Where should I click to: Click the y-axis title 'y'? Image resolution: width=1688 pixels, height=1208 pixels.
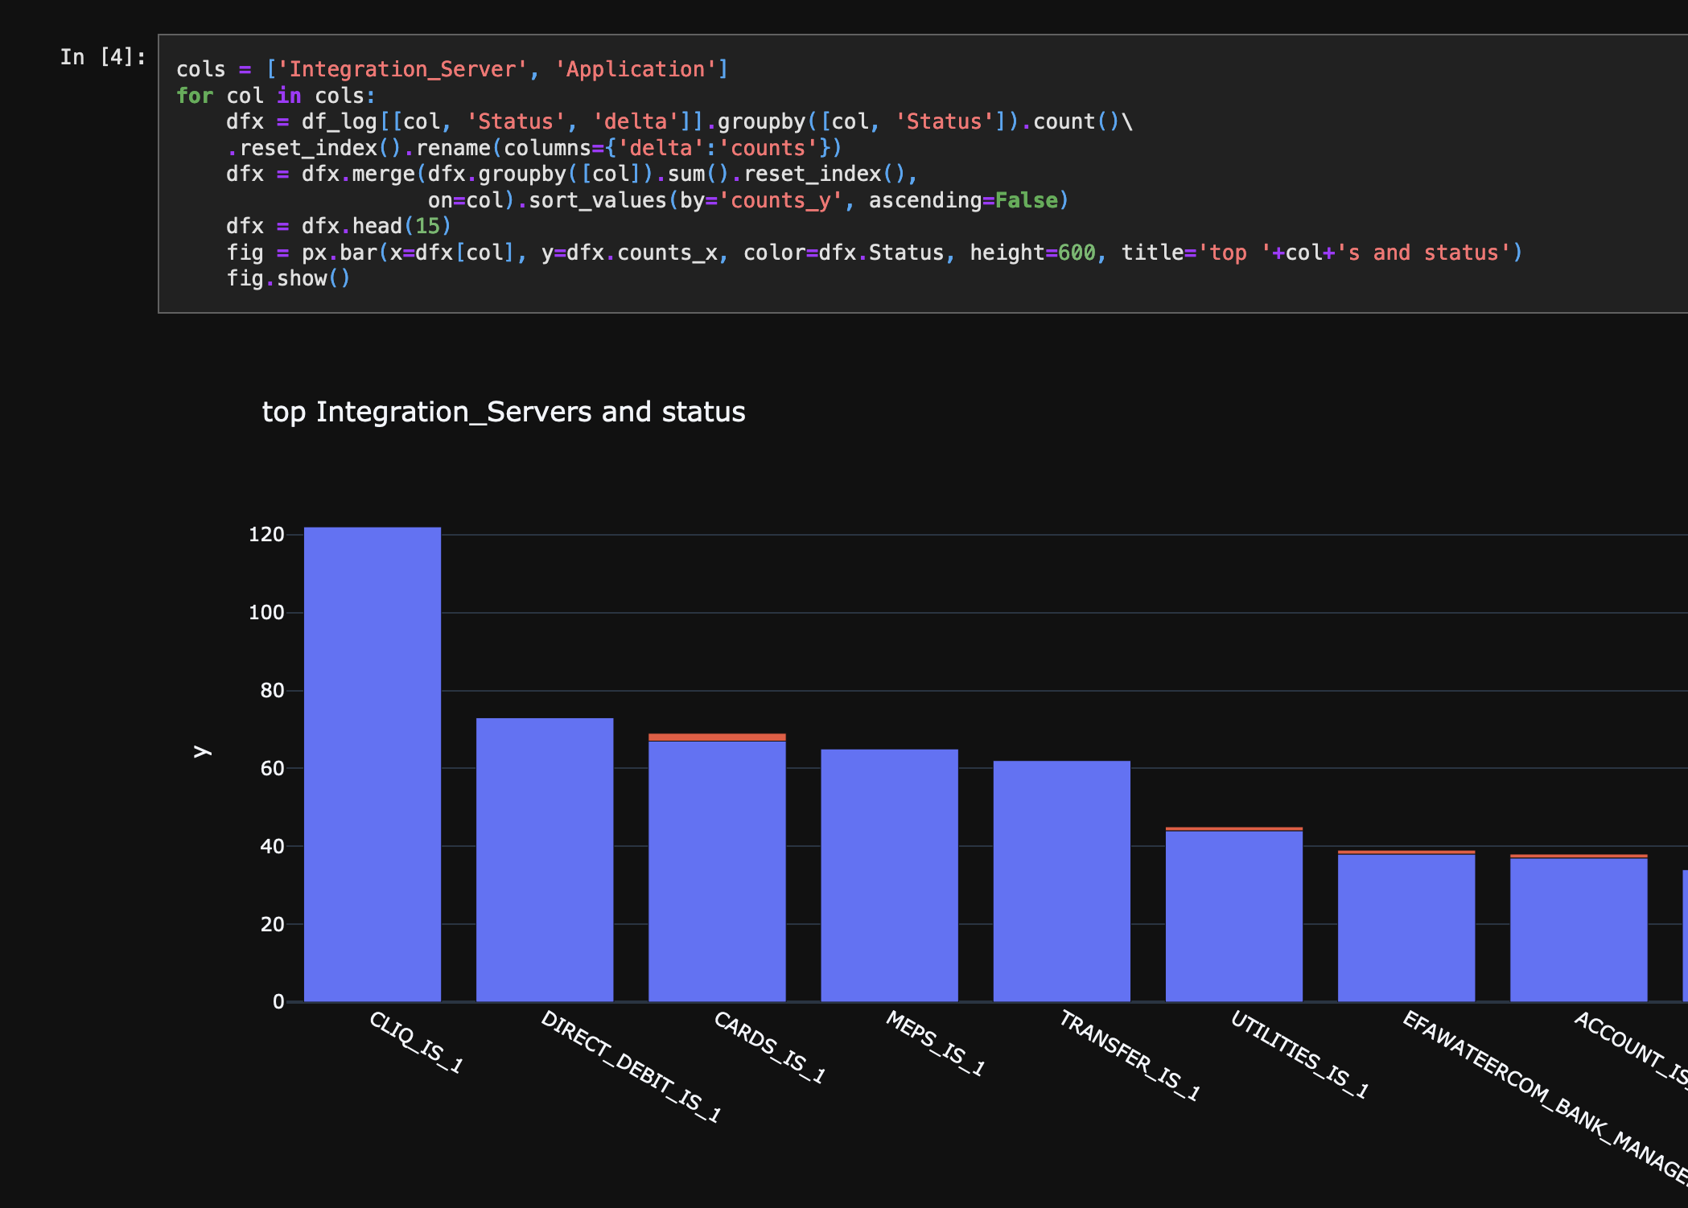point(202,751)
